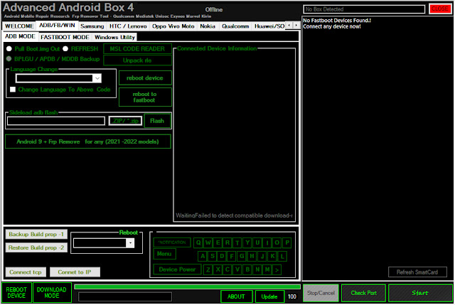Browse for ZIP file with ZIP/*.zip button
This screenshot has width=455, height=305.
125,121
